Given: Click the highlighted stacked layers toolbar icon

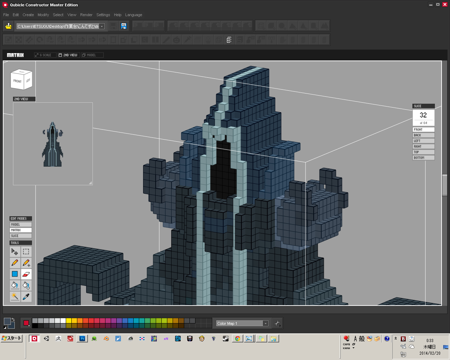Looking at the screenshot, I should (229, 40).
